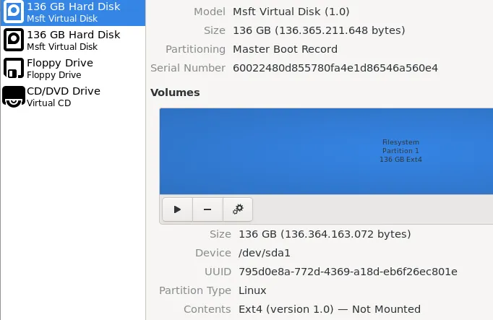Screen dimensions: 493x320
Task: Mount the partition with the play button
Action: [177, 209]
